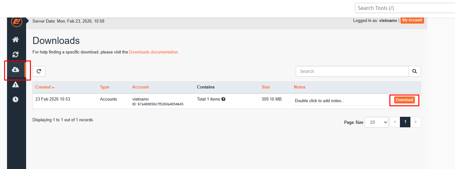
Task: Sort by Notes column header
Action: click(x=299, y=87)
